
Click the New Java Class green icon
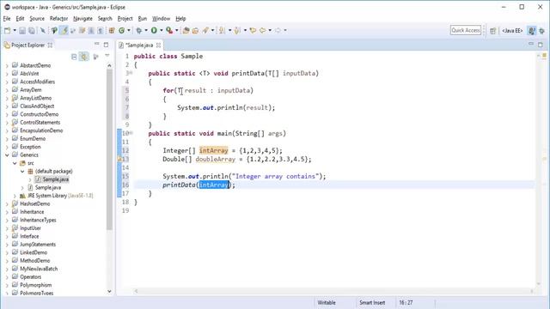point(122,31)
